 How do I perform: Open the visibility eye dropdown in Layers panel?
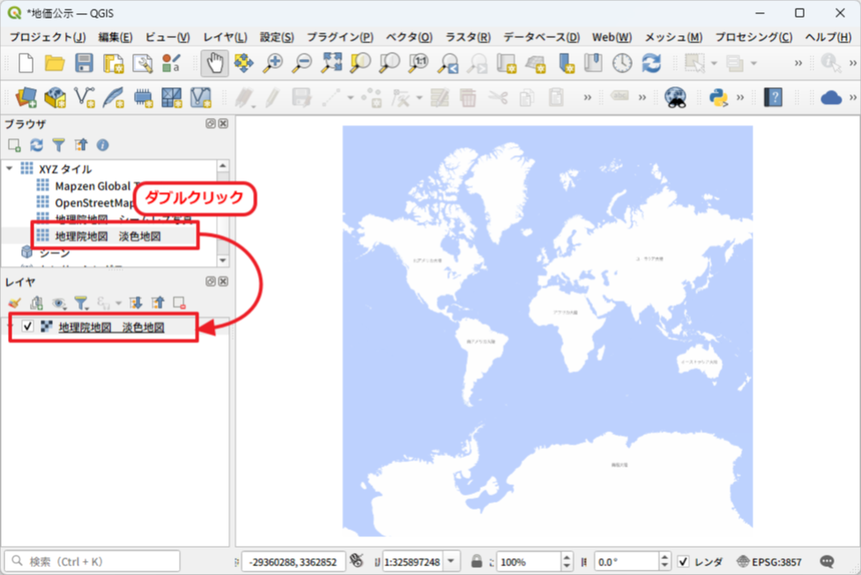60,303
